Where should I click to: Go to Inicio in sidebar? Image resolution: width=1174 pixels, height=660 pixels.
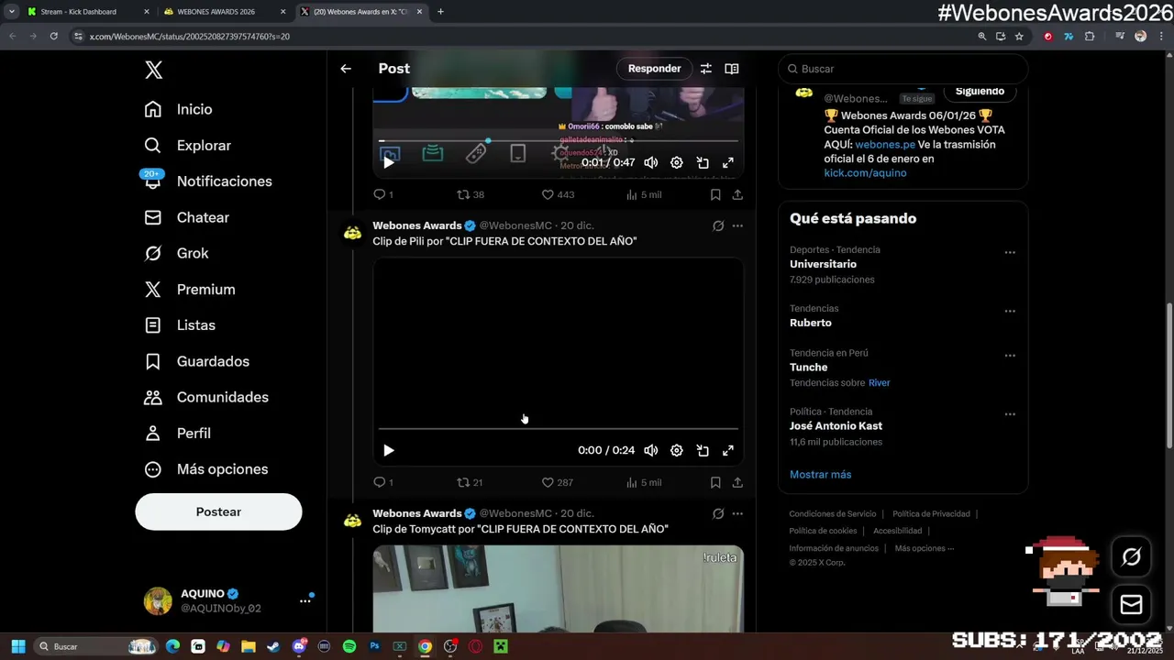179,109
